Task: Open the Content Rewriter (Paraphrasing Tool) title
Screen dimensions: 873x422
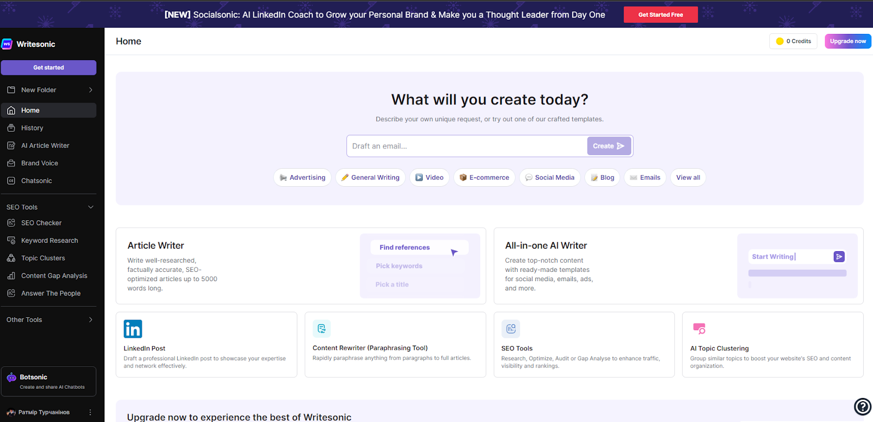Action: click(370, 348)
